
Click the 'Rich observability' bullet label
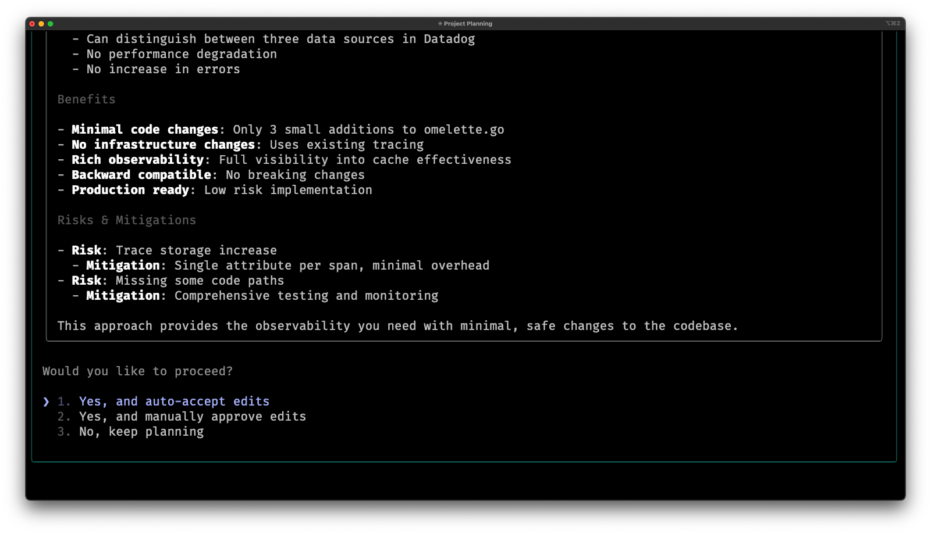(137, 160)
